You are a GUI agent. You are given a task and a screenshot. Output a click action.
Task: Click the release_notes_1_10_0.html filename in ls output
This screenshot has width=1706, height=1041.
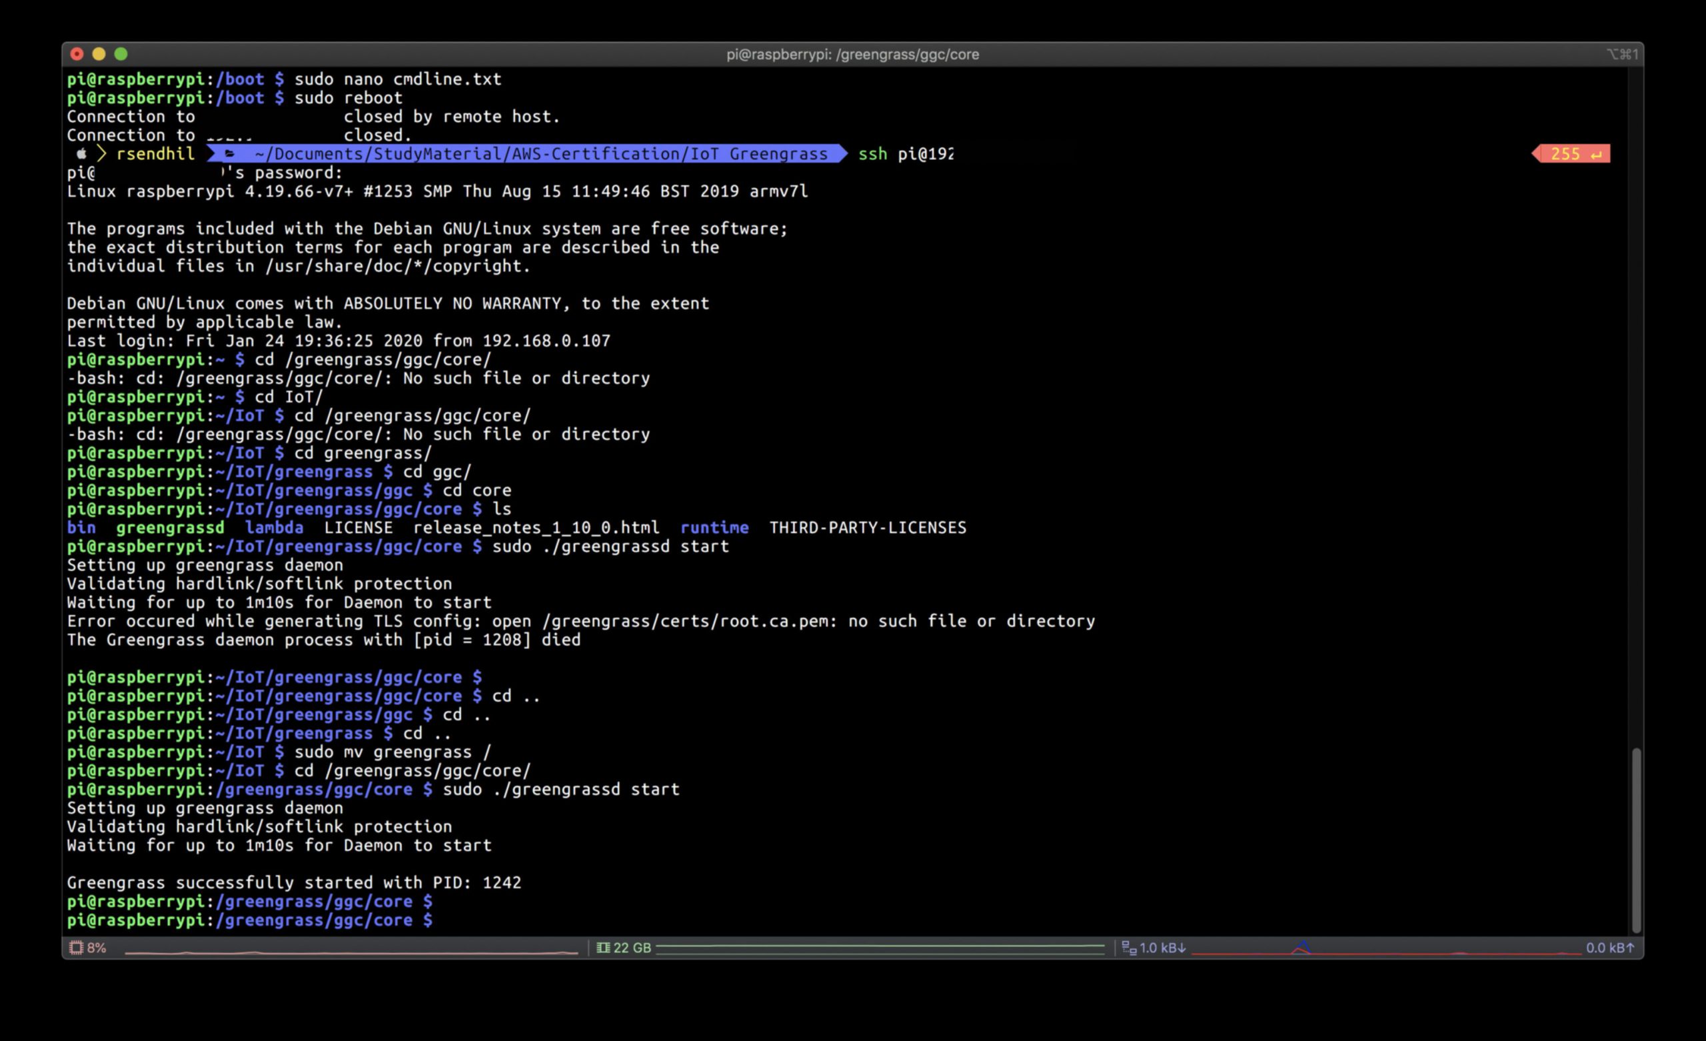coord(536,528)
